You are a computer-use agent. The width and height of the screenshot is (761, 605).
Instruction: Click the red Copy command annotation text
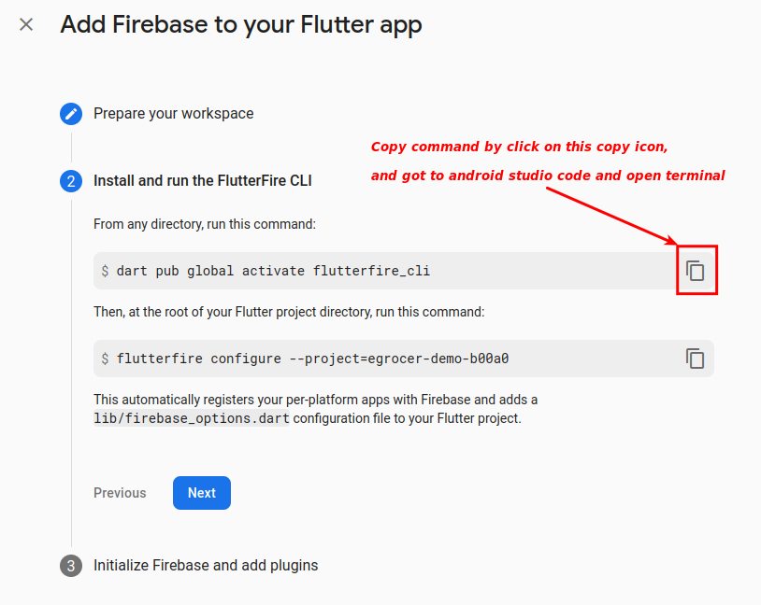point(519,147)
